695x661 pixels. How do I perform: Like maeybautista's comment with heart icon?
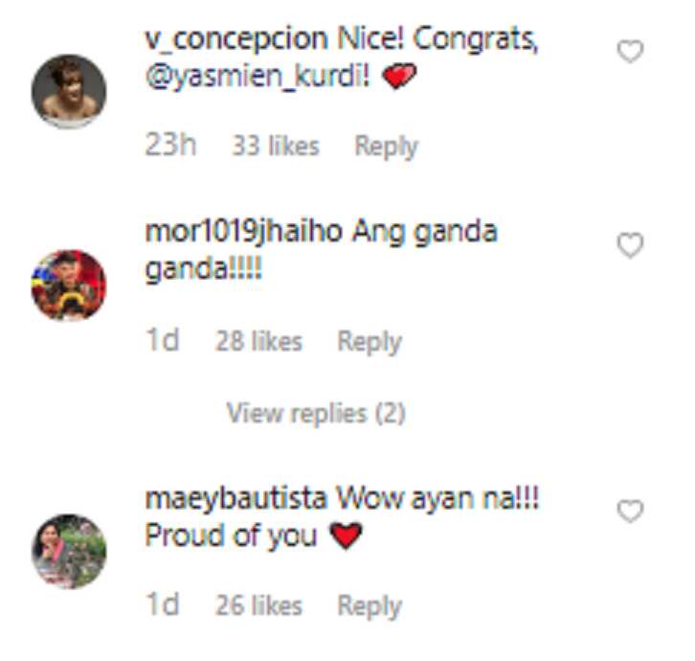pyautogui.click(x=630, y=511)
